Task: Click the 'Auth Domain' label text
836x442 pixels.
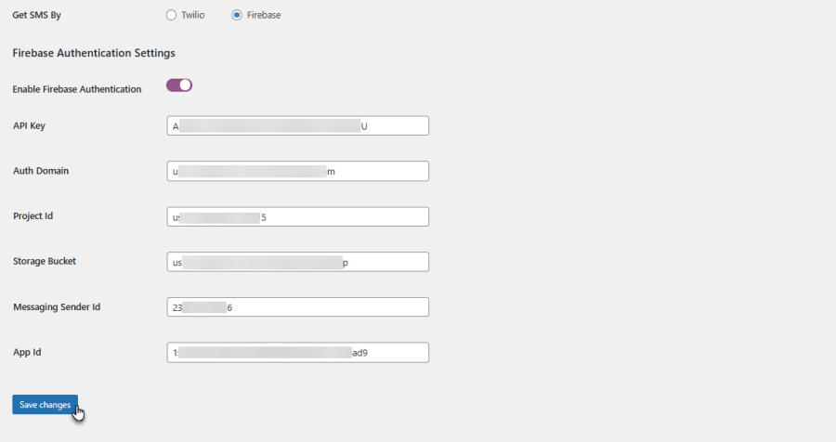Action: click(41, 171)
